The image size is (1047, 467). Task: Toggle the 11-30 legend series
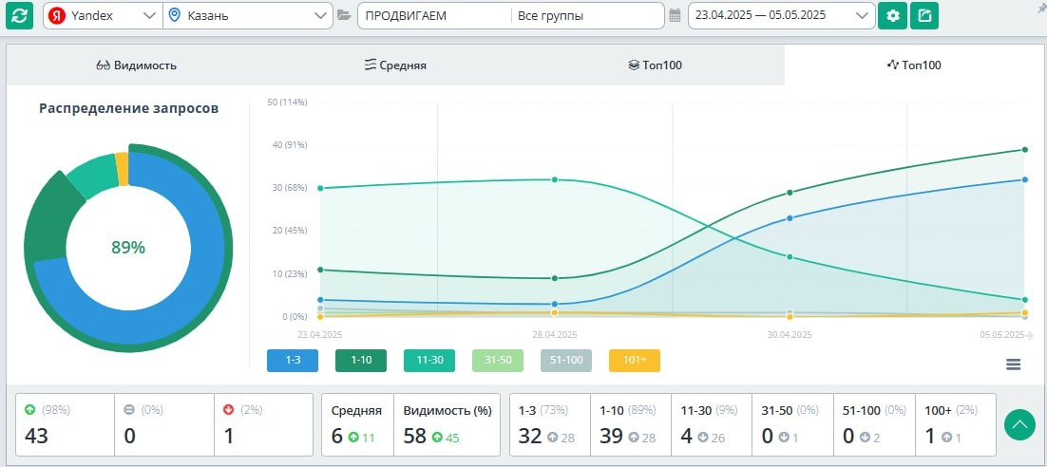[x=429, y=361]
